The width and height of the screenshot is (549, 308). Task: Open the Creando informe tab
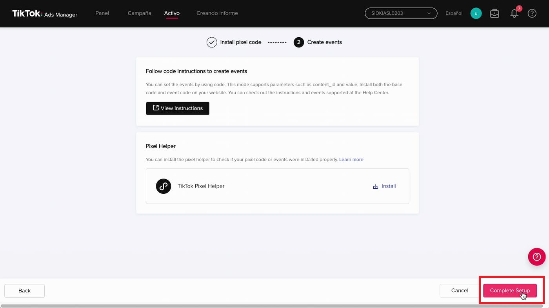point(217,13)
